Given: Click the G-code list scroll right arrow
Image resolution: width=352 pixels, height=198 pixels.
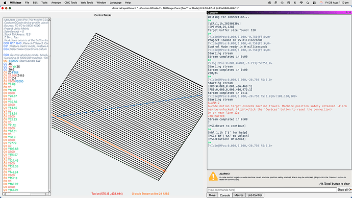Looking at the screenshot, I should pos(47,194).
